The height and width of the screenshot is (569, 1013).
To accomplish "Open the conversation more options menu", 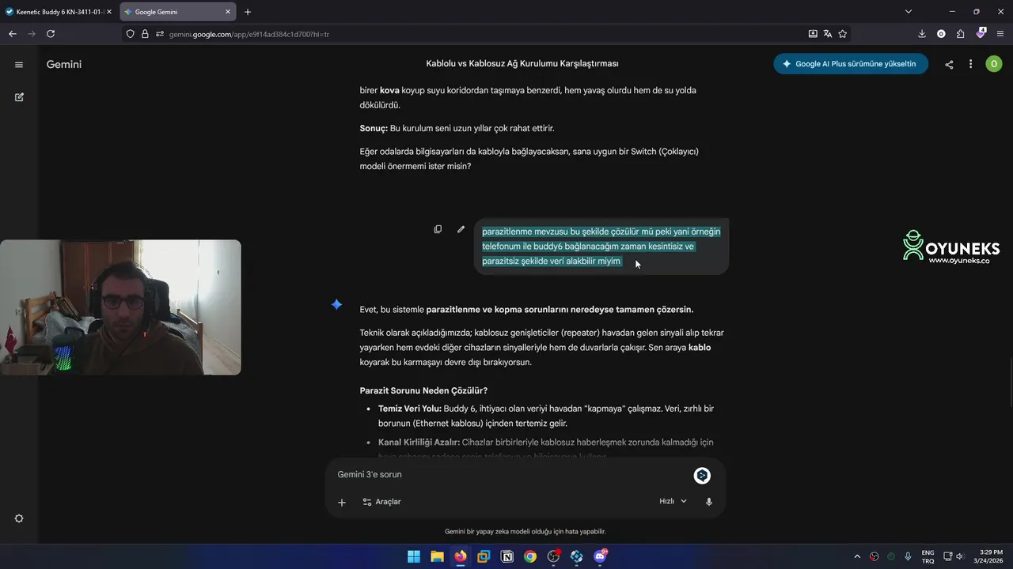I will click(x=970, y=65).
